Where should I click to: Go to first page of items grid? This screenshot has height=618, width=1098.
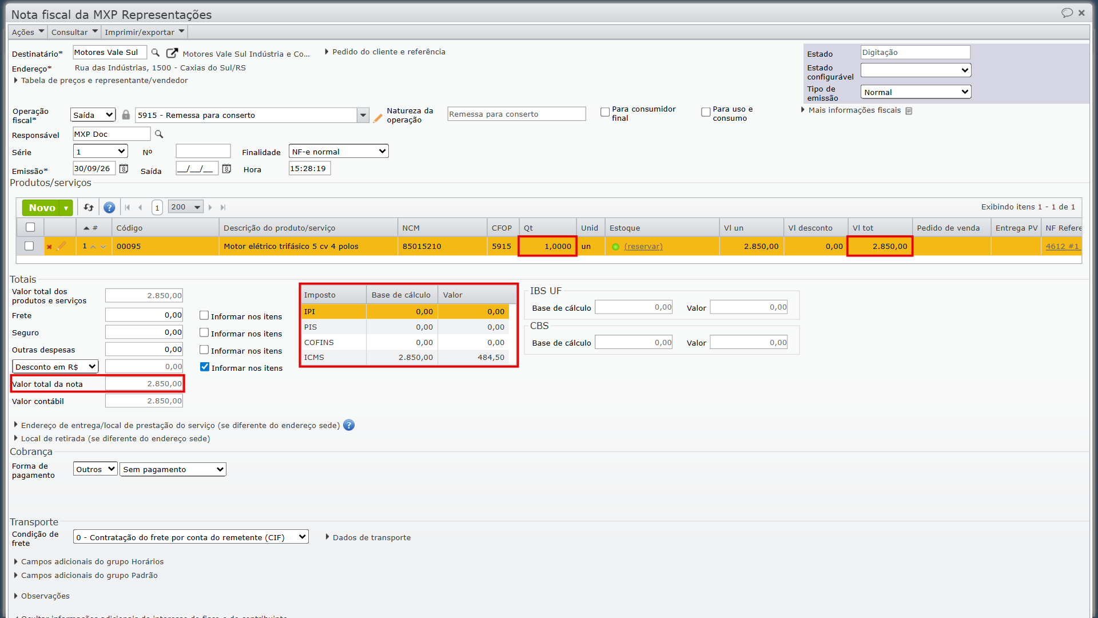(128, 207)
